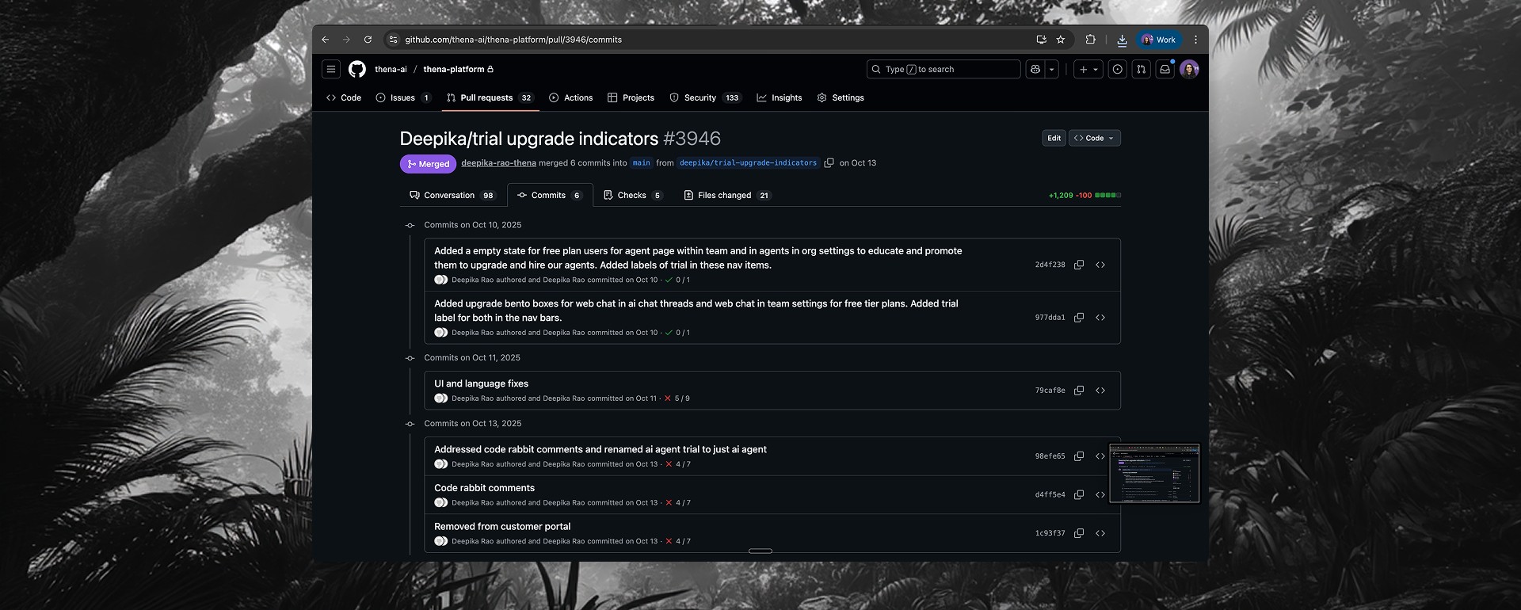This screenshot has width=1521, height=610.
Task: Copy full SHA for 98efe65
Action: coord(1079,456)
